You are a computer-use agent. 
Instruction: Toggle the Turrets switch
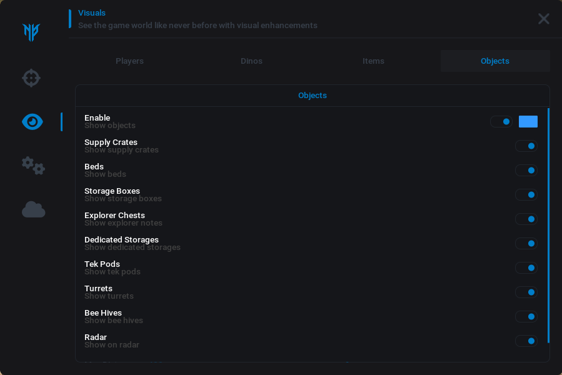click(526, 292)
